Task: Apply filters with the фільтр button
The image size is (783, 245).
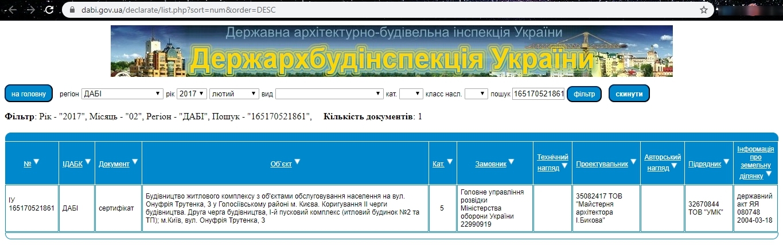Action: pyautogui.click(x=583, y=94)
